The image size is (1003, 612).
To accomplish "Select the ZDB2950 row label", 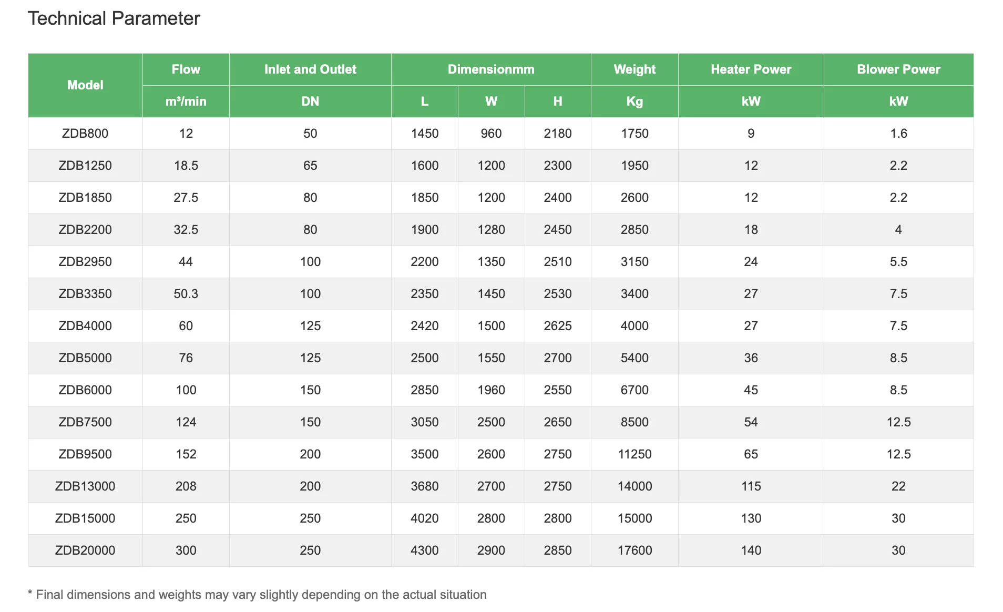I will pos(85,262).
